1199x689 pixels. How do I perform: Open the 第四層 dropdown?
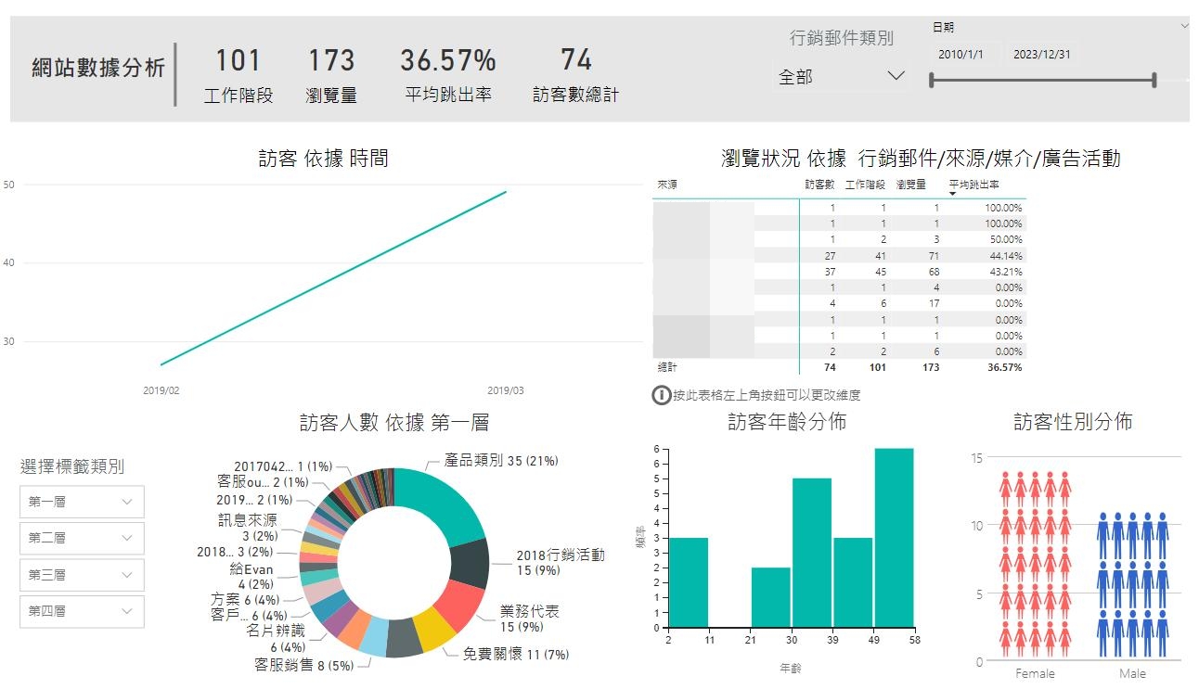coord(82,611)
